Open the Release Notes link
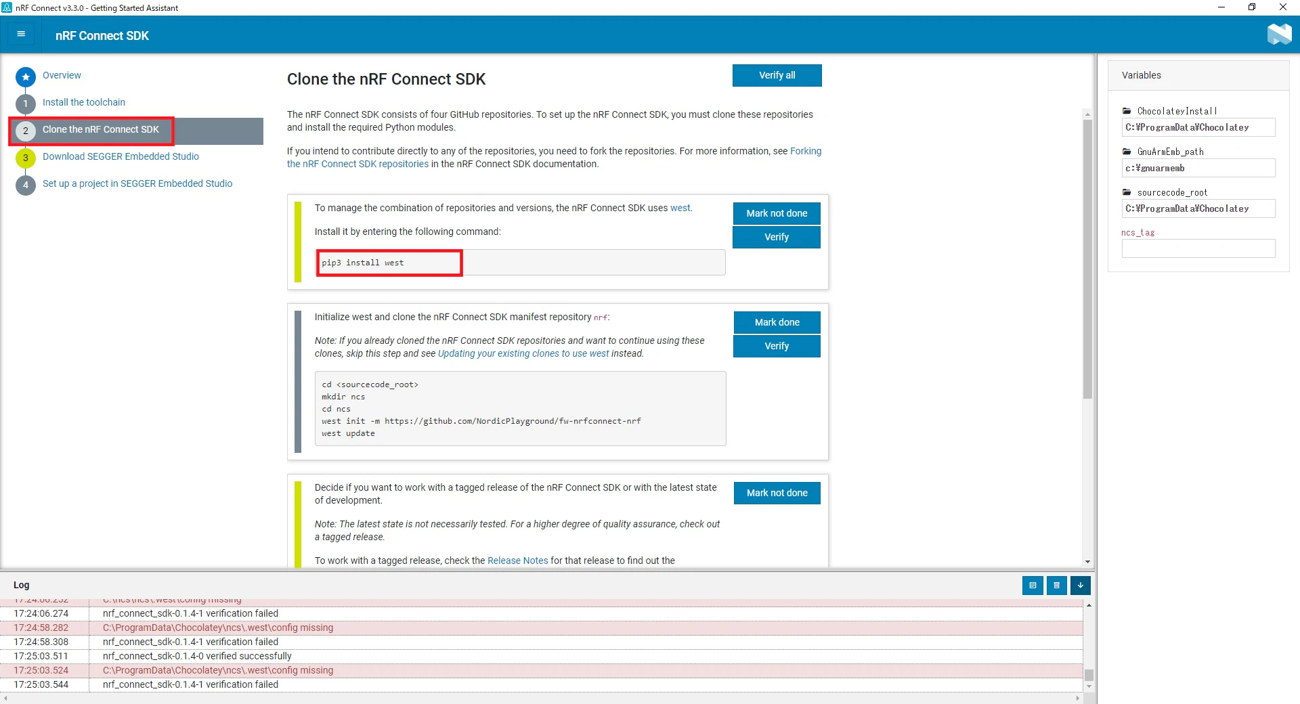 [517, 560]
